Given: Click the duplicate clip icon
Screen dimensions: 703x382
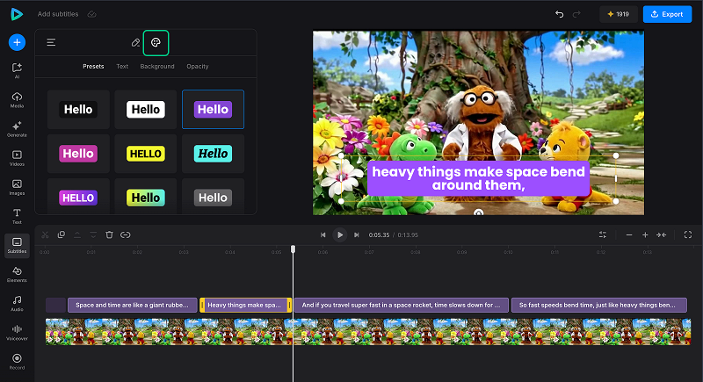Looking at the screenshot, I should pyautogui.click(x=62, y=234).
